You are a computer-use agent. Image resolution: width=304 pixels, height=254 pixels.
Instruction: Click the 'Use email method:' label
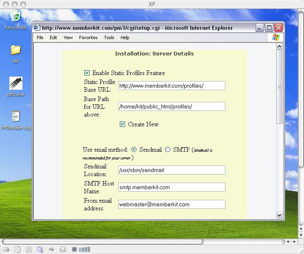pyautogui.click(x=105, y=150)
